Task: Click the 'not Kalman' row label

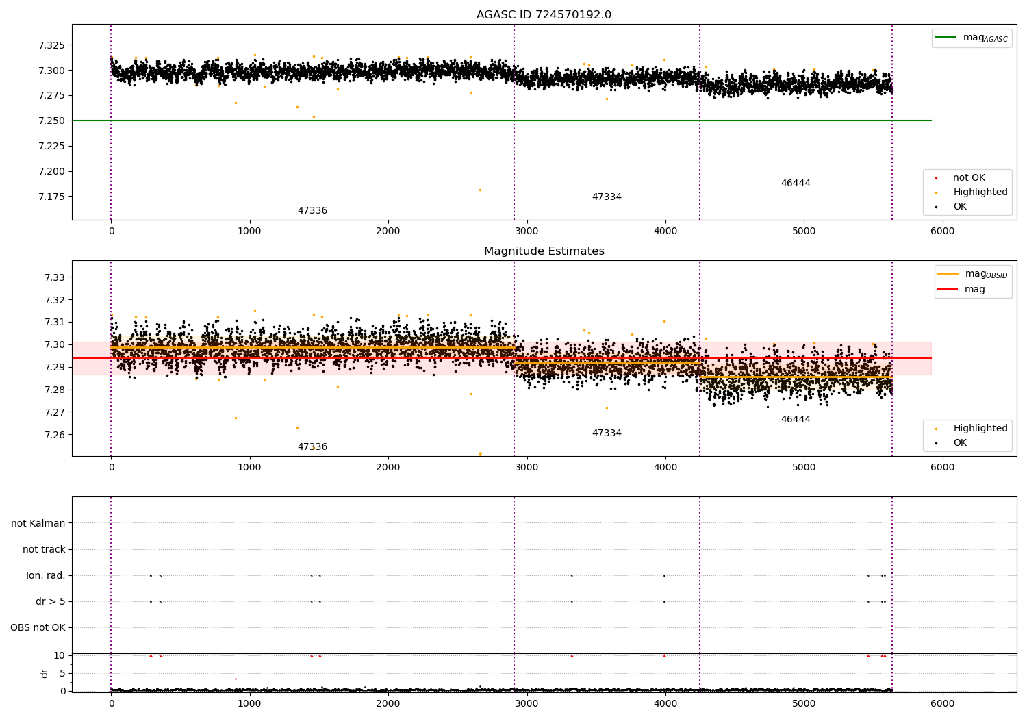Action: pyautogui.click(x=38, y=523)
